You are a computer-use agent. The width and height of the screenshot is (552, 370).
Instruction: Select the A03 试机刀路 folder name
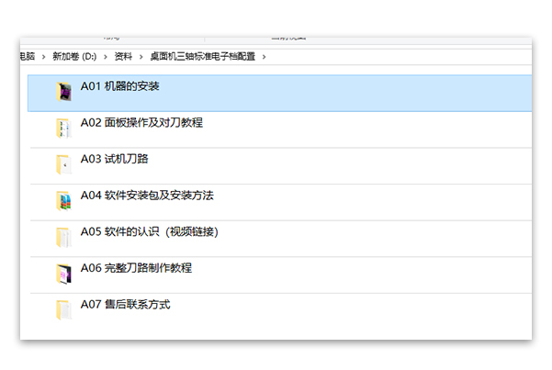[x=114, y=159]
